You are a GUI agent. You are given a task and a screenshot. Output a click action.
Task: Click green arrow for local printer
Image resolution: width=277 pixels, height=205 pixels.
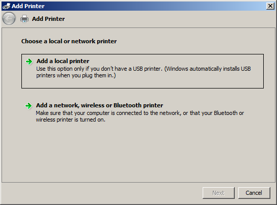coord(29,62)
